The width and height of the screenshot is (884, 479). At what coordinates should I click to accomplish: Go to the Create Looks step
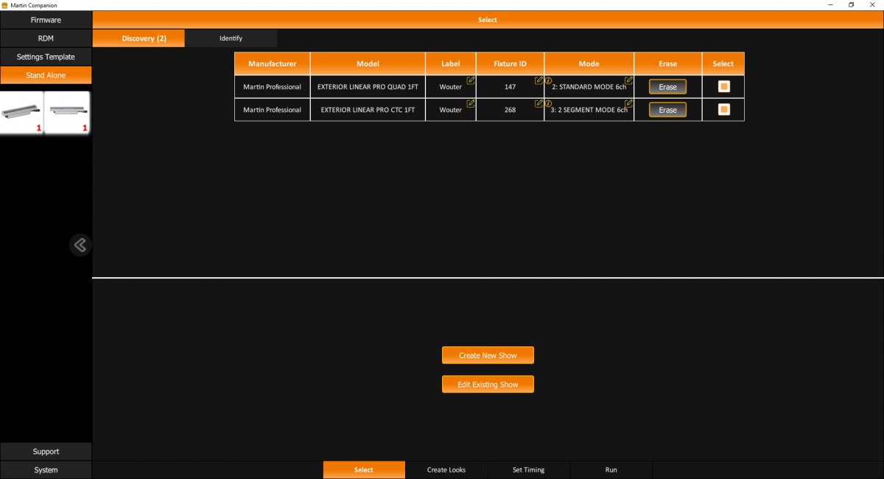pos(446,470)
